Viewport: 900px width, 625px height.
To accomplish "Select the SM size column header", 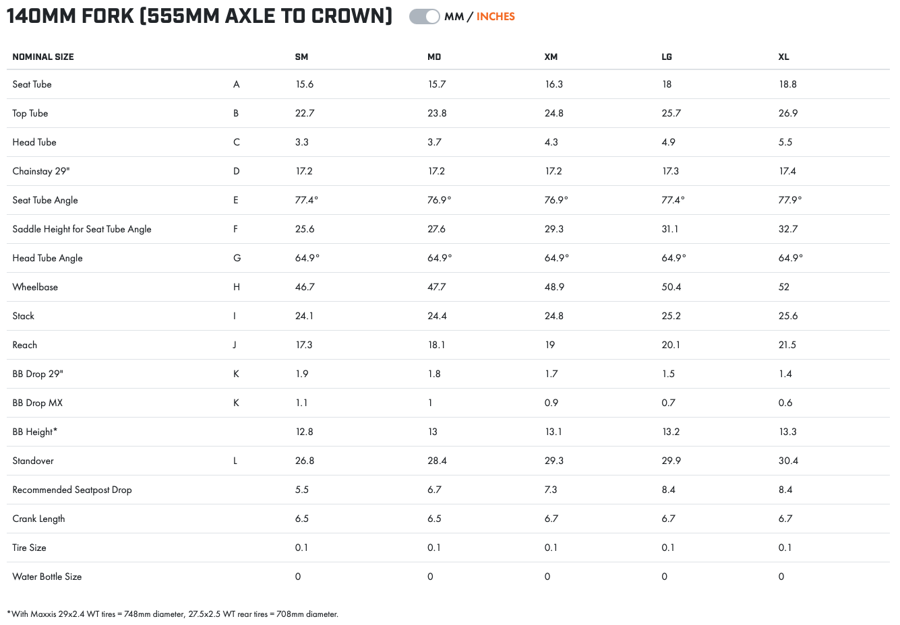I will [x=301, y=57].
